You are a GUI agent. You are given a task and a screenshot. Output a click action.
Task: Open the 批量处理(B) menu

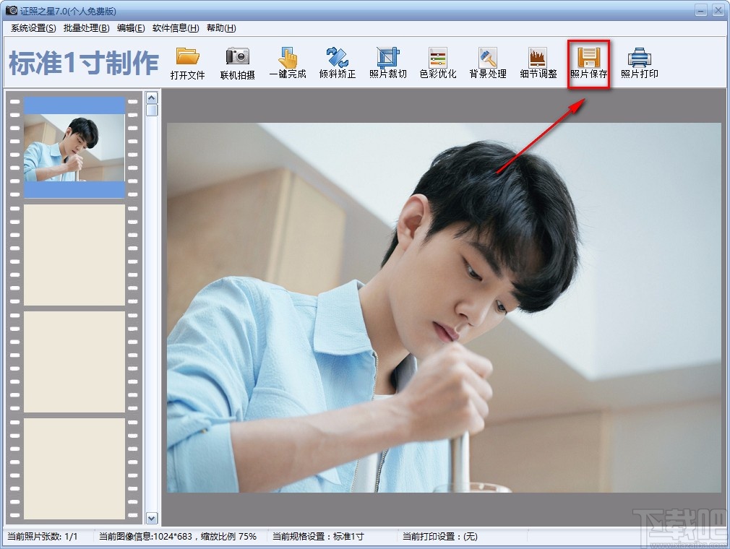pyautogui.click(x=87, y=28)
